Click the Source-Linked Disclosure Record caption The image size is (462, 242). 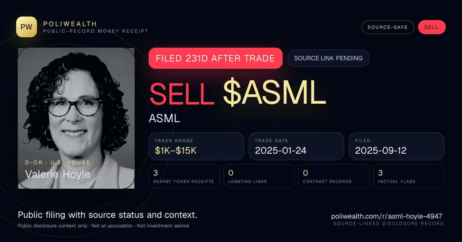[388, 224]
